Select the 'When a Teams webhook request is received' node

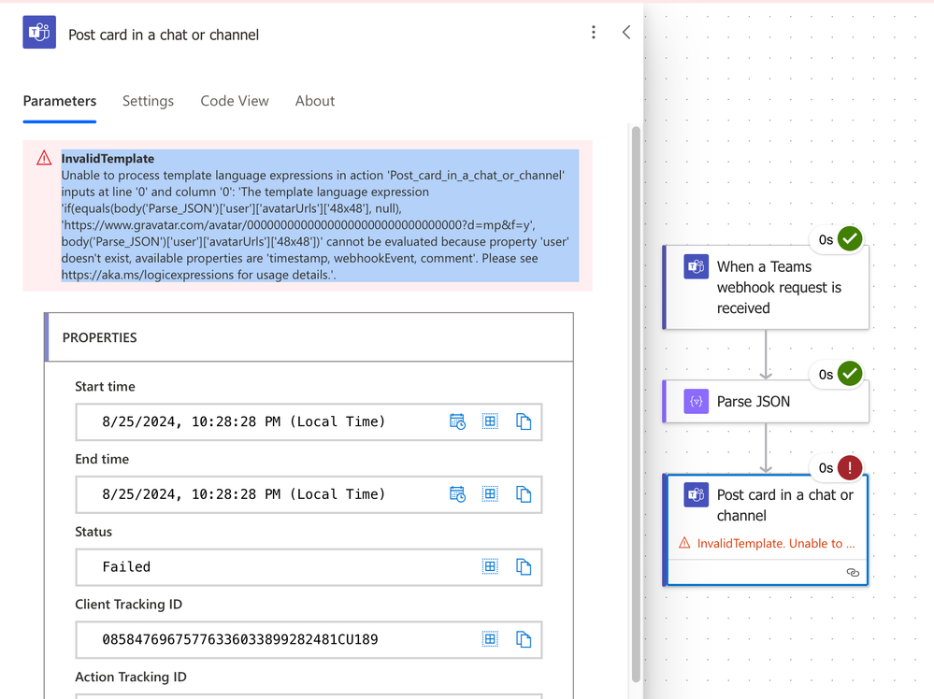[766, 288]
